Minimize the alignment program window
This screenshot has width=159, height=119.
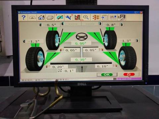coord(136,13)
